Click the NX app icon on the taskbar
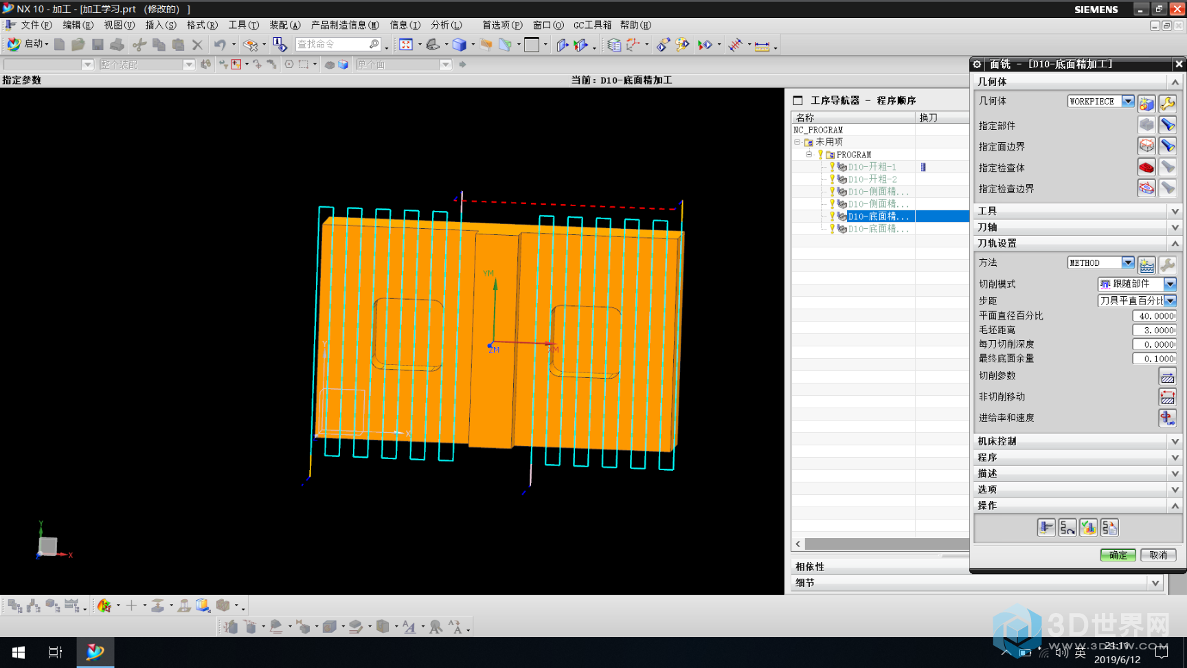Image resolution: width=1187 pixels, height=668 pixels. 95,652
